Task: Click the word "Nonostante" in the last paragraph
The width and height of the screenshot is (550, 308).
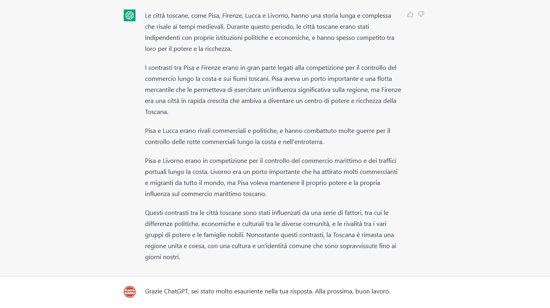Action: coord(262,235)
